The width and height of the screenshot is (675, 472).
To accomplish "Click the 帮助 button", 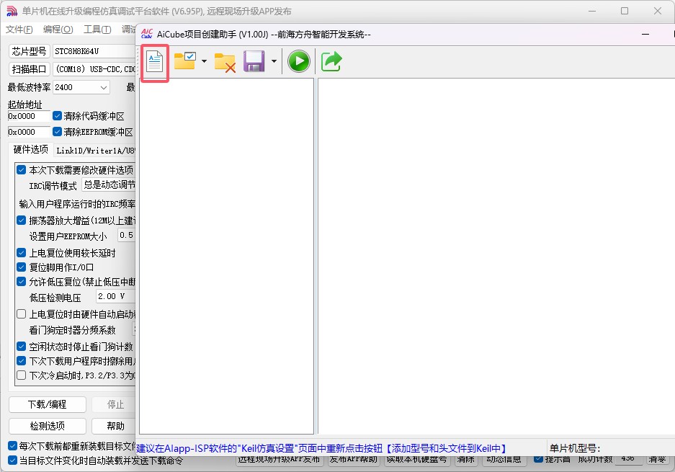I will 114,426.
